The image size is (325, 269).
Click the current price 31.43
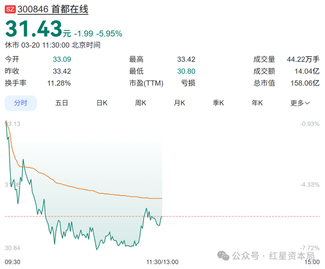(x=33, y=29)
